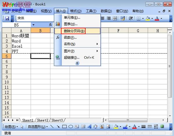174x136 pixels.
Task: Click the Text Box icon
Action: coord(77,126)
